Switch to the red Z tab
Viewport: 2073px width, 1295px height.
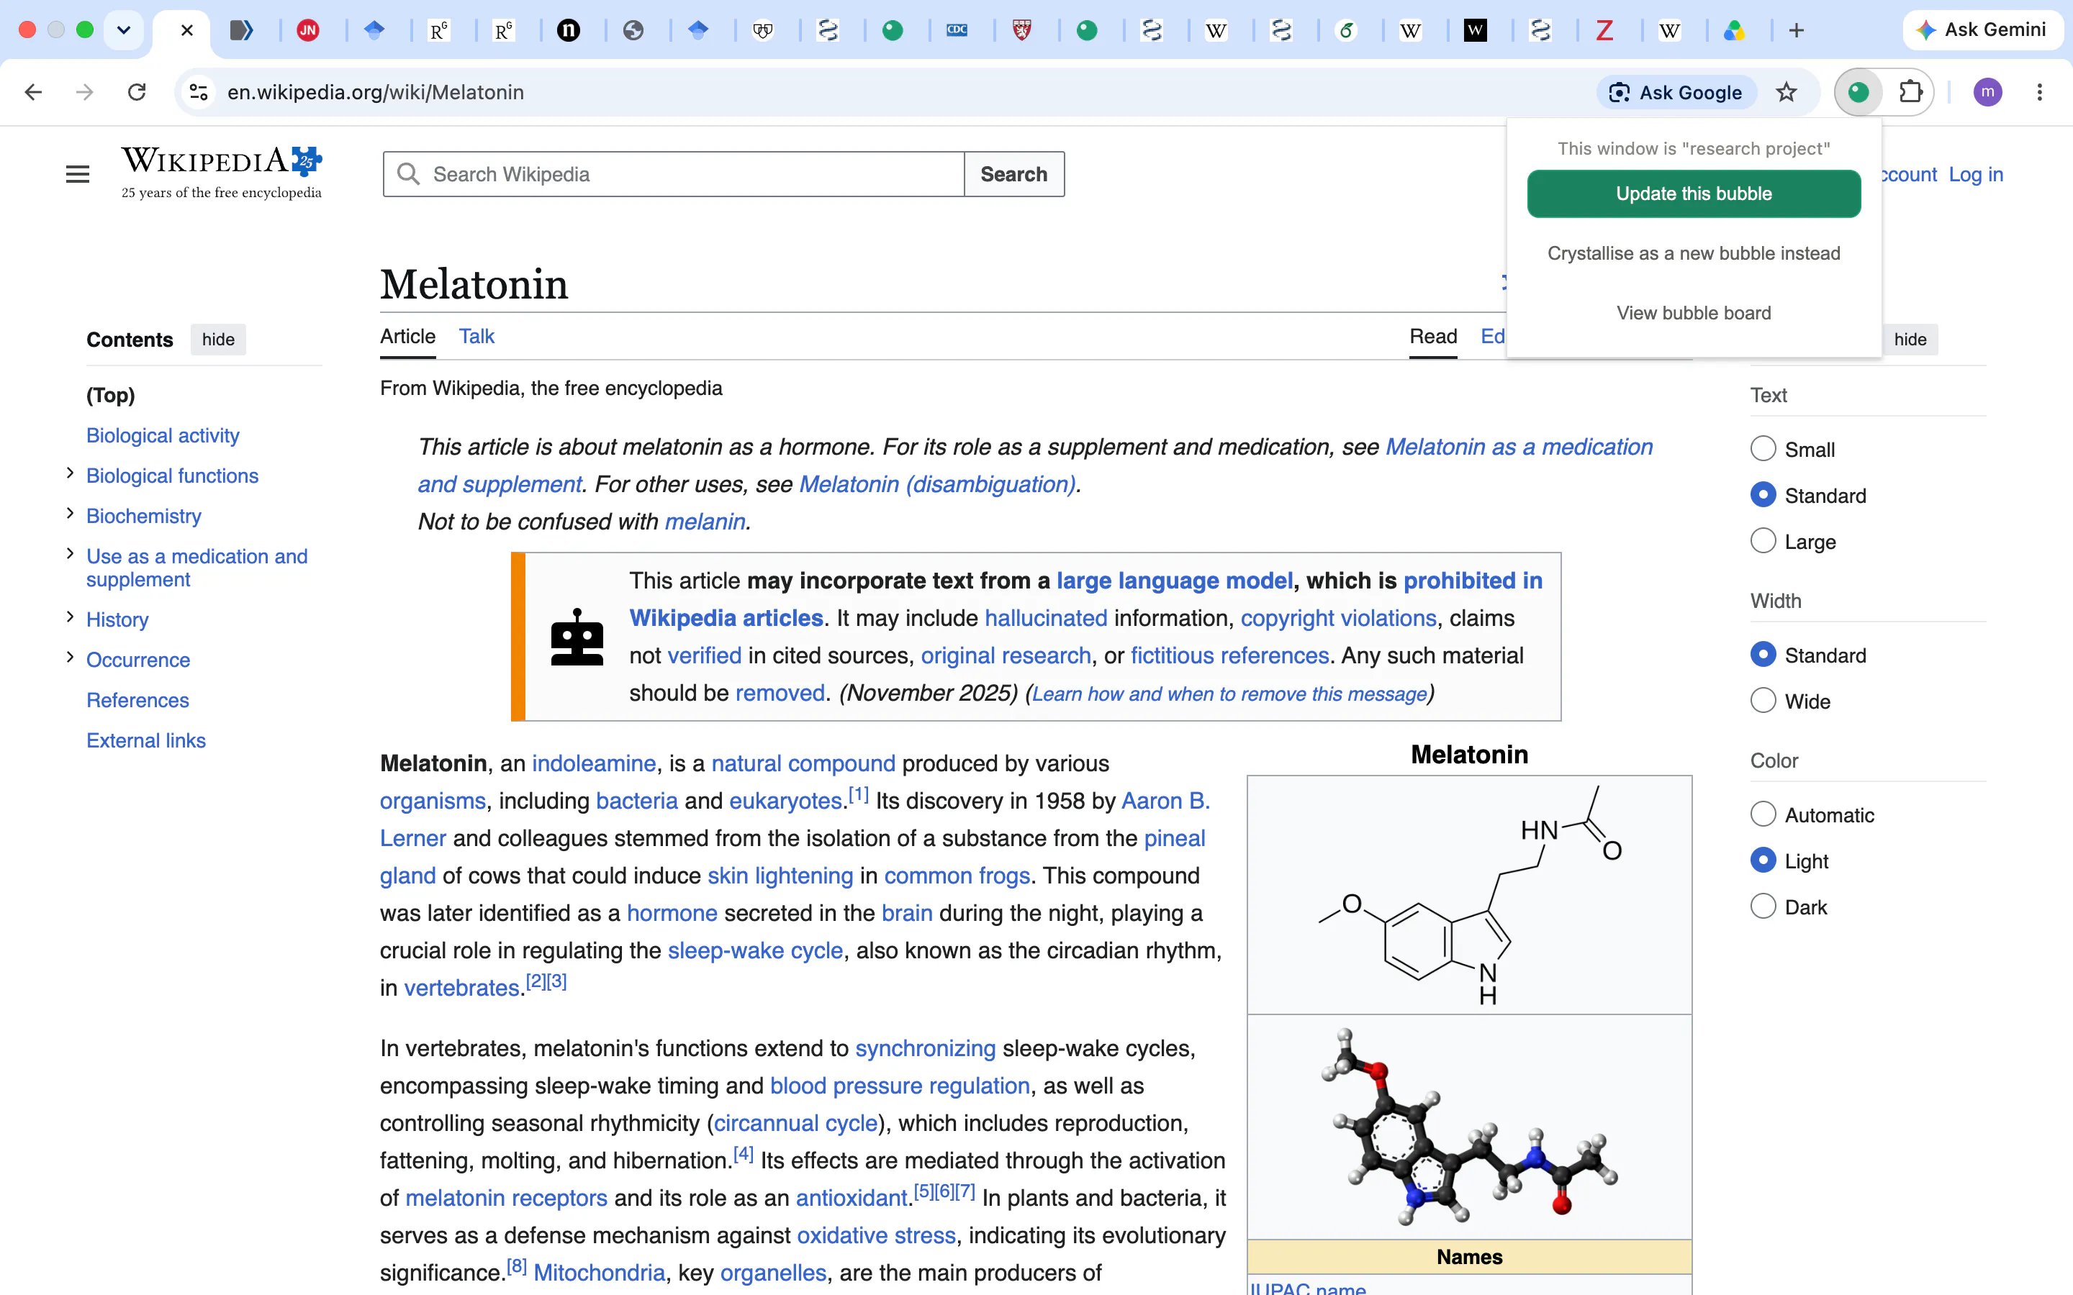click(1604, 31)
